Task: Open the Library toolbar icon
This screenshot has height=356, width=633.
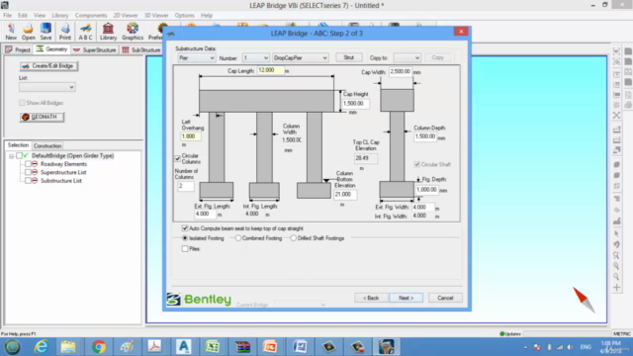Action: click(x=108, y=32)
